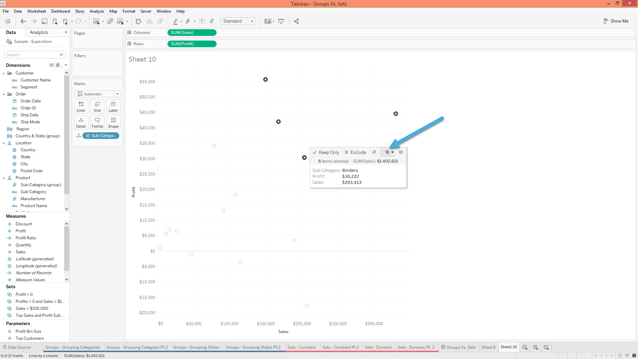The image size is (638, 359).
Task: Collapse the Location hierarchy
Action: tap(4, 143)
